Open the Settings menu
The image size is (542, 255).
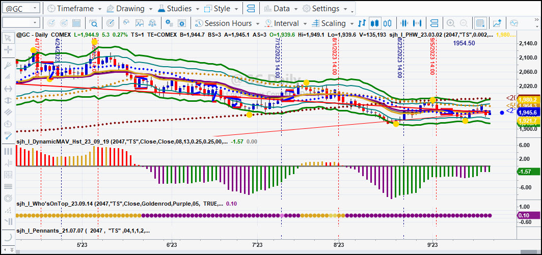pos(324,8)
